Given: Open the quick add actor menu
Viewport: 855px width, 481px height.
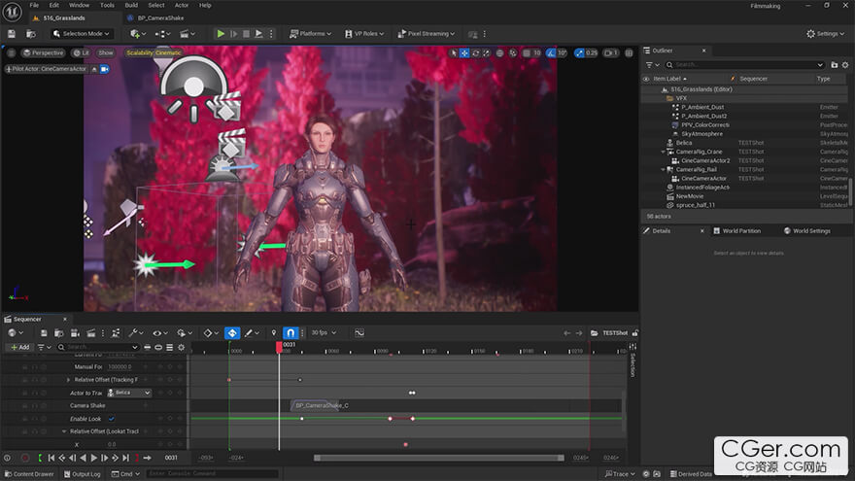Looking at the screenshot, I should [x=137, y=34].
